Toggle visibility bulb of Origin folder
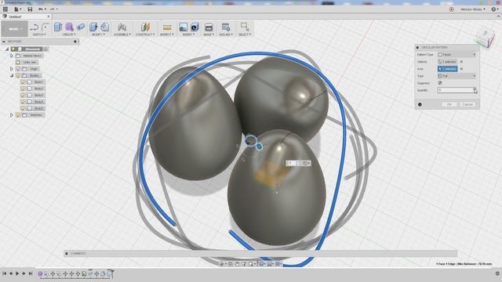This screenshot has width=502, height=282. (18, 69)
